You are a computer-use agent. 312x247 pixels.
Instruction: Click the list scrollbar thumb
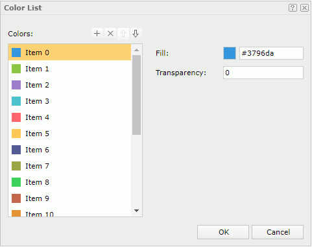(x=136, y=95)
